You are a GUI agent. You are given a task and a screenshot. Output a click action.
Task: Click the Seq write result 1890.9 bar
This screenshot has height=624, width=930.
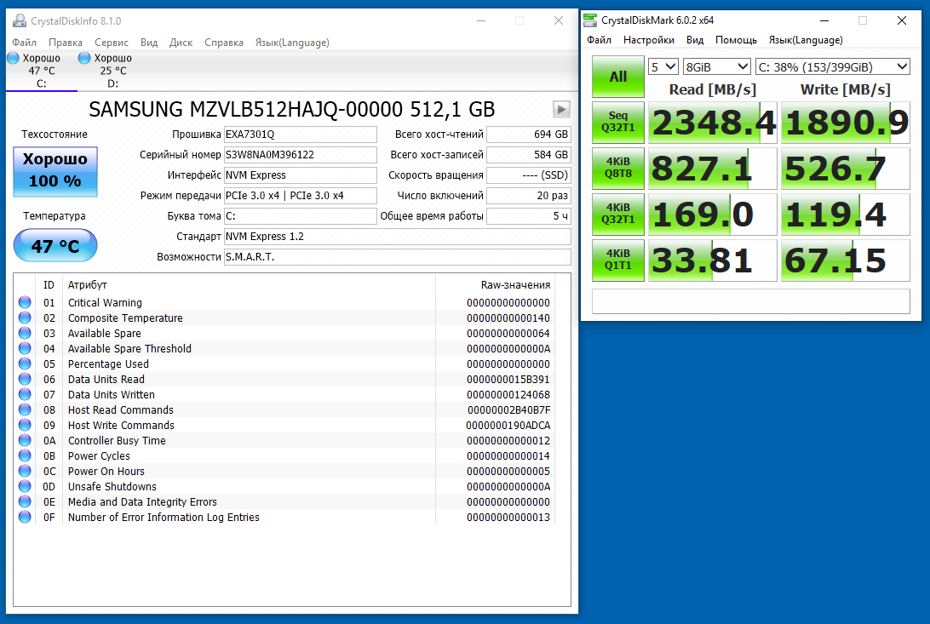pos(845,123)
